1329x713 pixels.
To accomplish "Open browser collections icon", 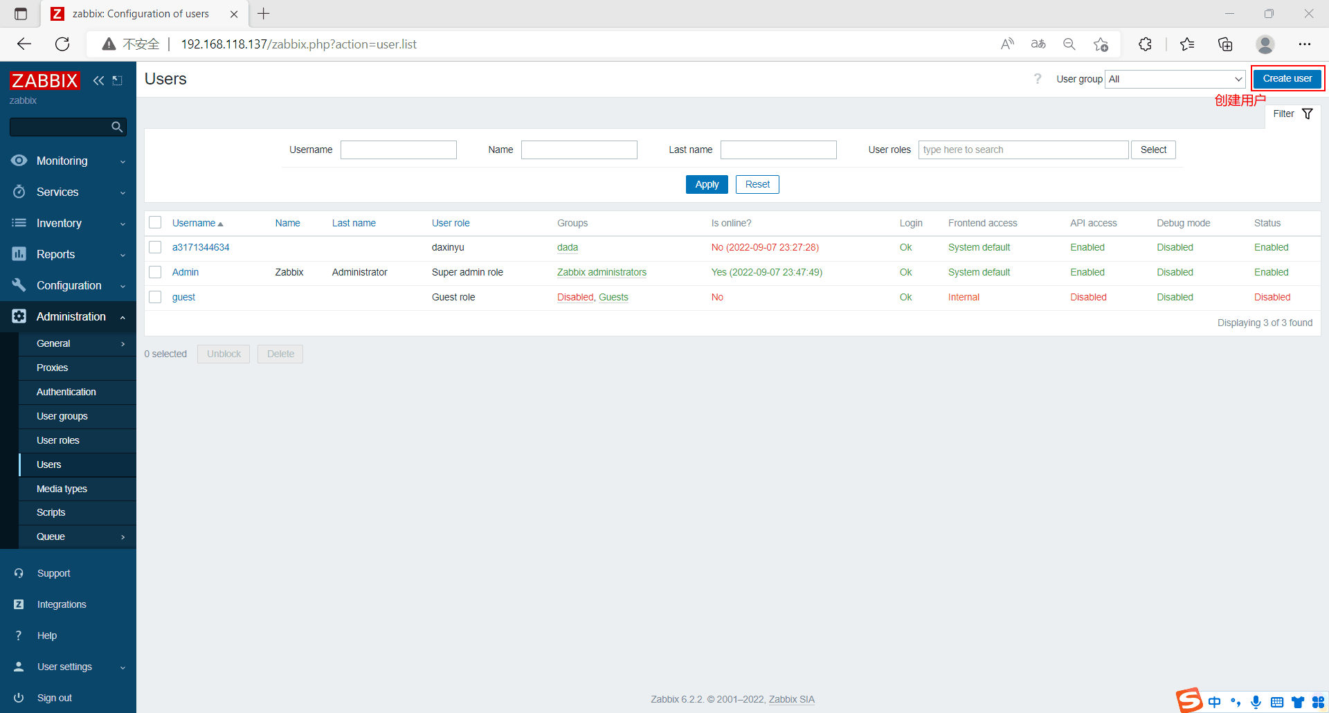I will (1225, 44).
